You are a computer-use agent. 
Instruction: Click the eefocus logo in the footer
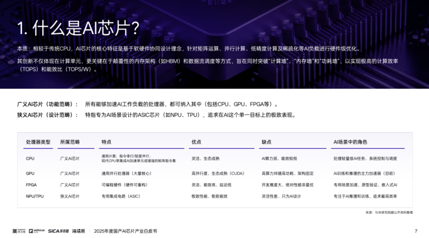click(x=37, y=231)
